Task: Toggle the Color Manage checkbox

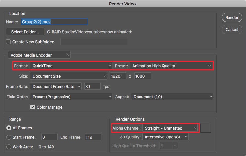Action: (33, 107)
